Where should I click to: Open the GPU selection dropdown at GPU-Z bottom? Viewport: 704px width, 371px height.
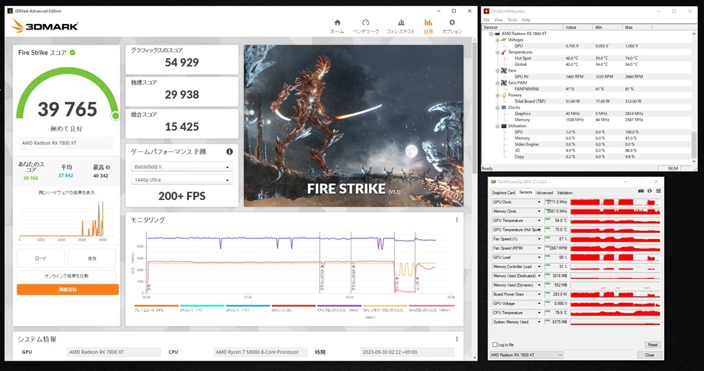pos(526,355)
